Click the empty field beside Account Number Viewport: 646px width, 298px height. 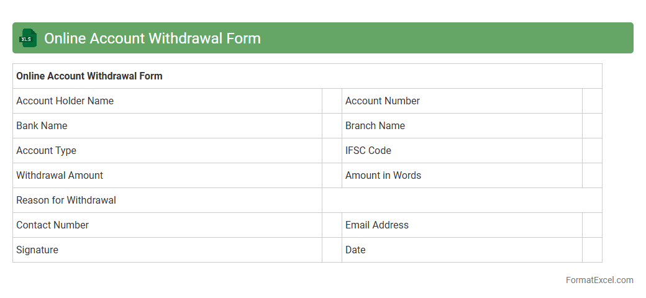(592, 101)
